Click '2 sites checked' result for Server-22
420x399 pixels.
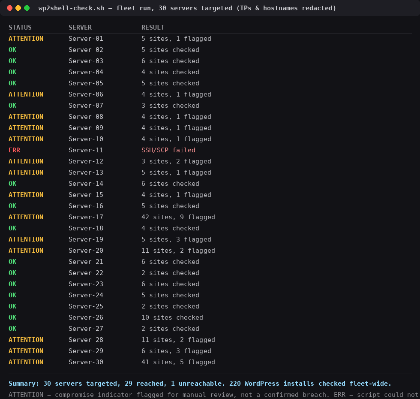[x=171, y=273]
